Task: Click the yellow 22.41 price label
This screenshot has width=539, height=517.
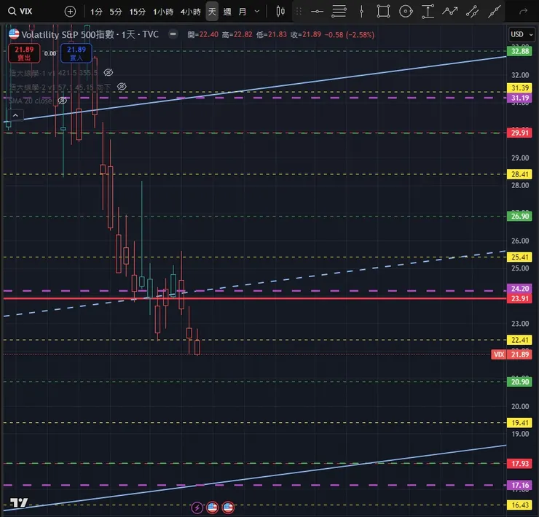Action: pos(520,340)
